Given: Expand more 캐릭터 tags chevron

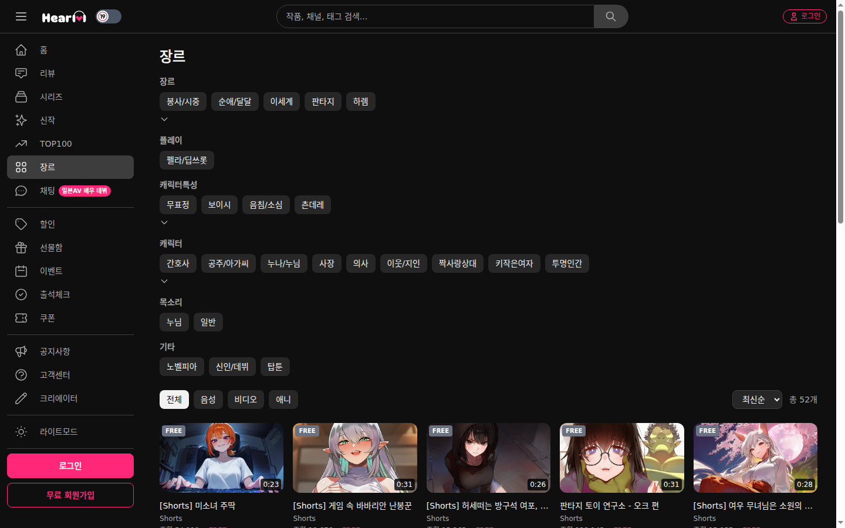Looking at the screenshot, I should [x=164, y=281].
